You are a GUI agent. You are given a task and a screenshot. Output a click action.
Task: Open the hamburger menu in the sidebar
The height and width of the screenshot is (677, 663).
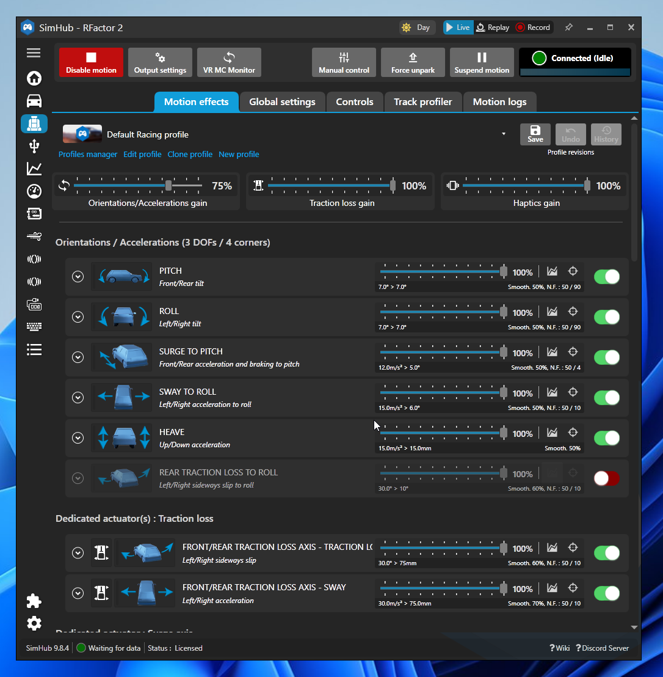tap(34, 53)
